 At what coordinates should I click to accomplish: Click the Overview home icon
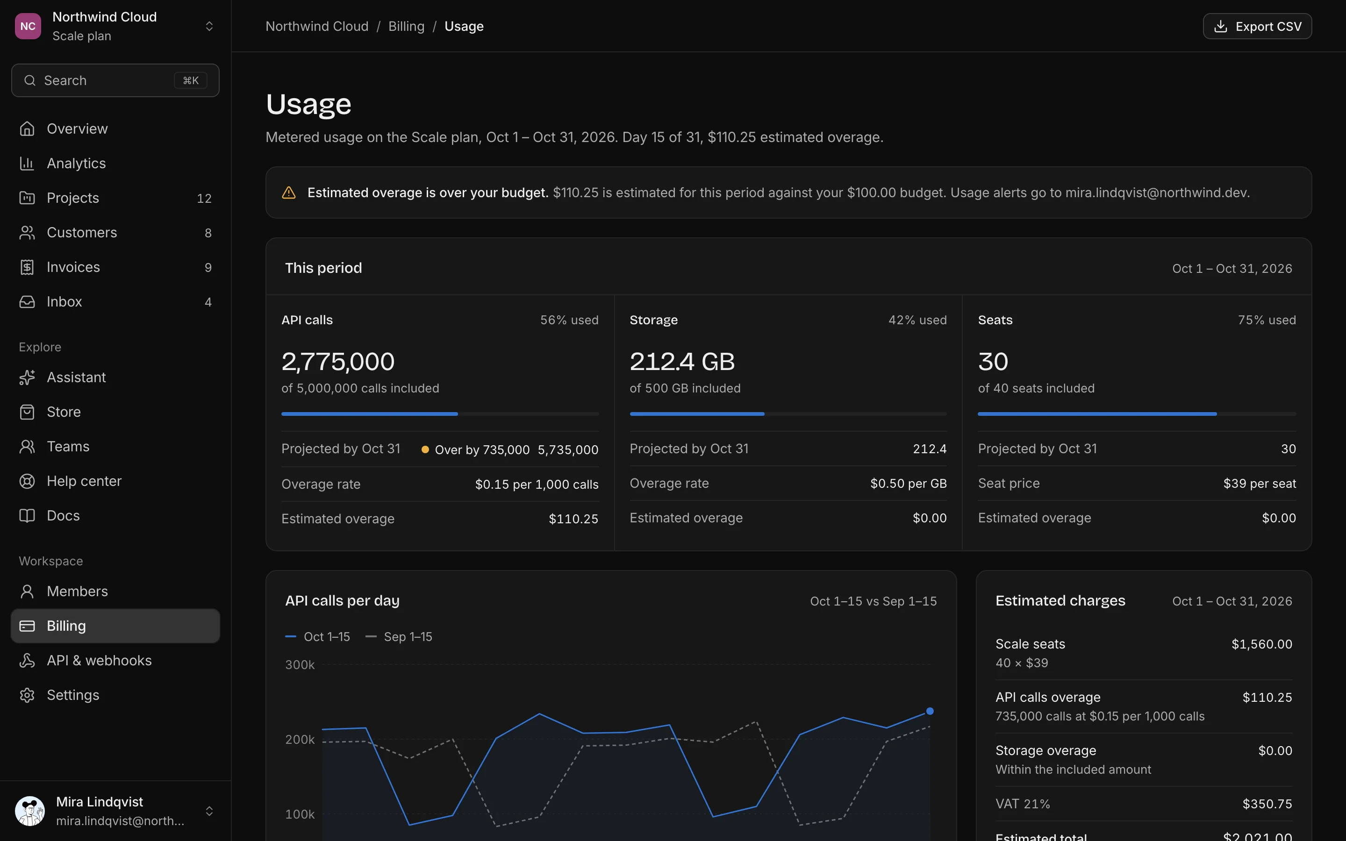[27, 128]
